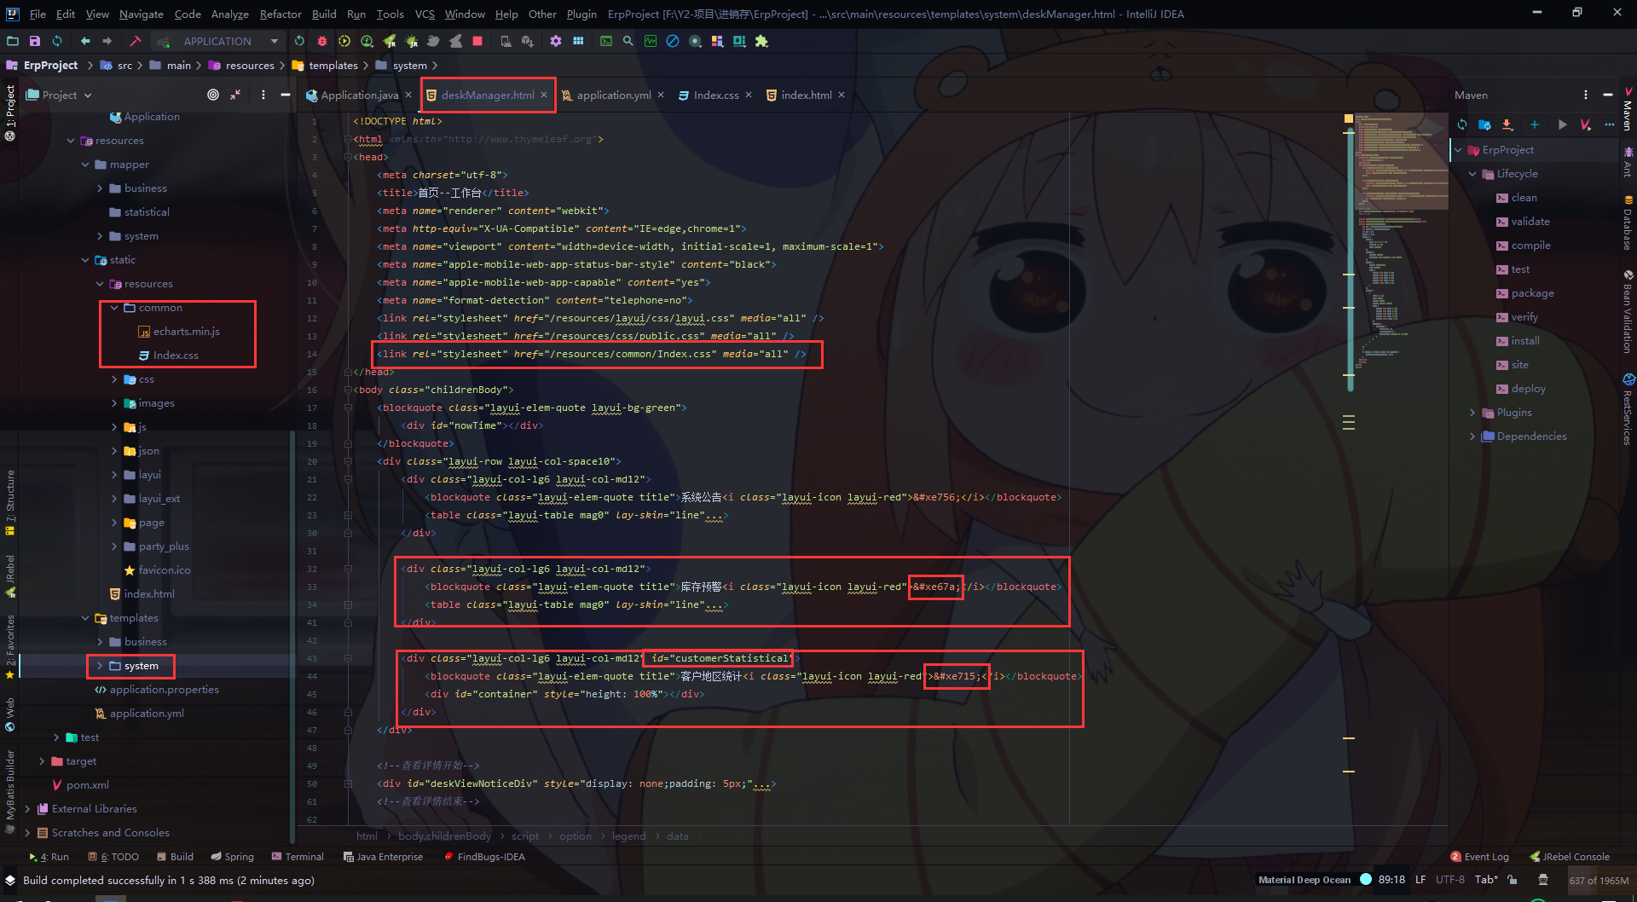Open the Project view selector dropdown

tap(59, 95)
